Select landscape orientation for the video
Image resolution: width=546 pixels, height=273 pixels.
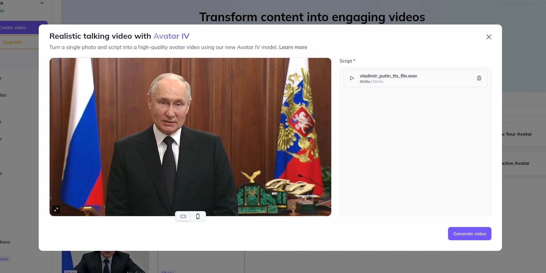(183, 216)
